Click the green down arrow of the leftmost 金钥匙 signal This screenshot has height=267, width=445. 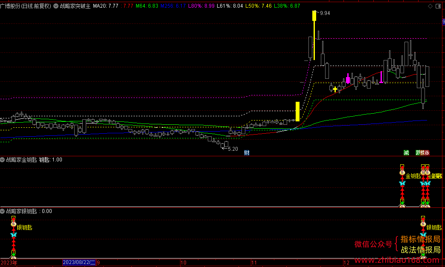(x=402, y=203)
